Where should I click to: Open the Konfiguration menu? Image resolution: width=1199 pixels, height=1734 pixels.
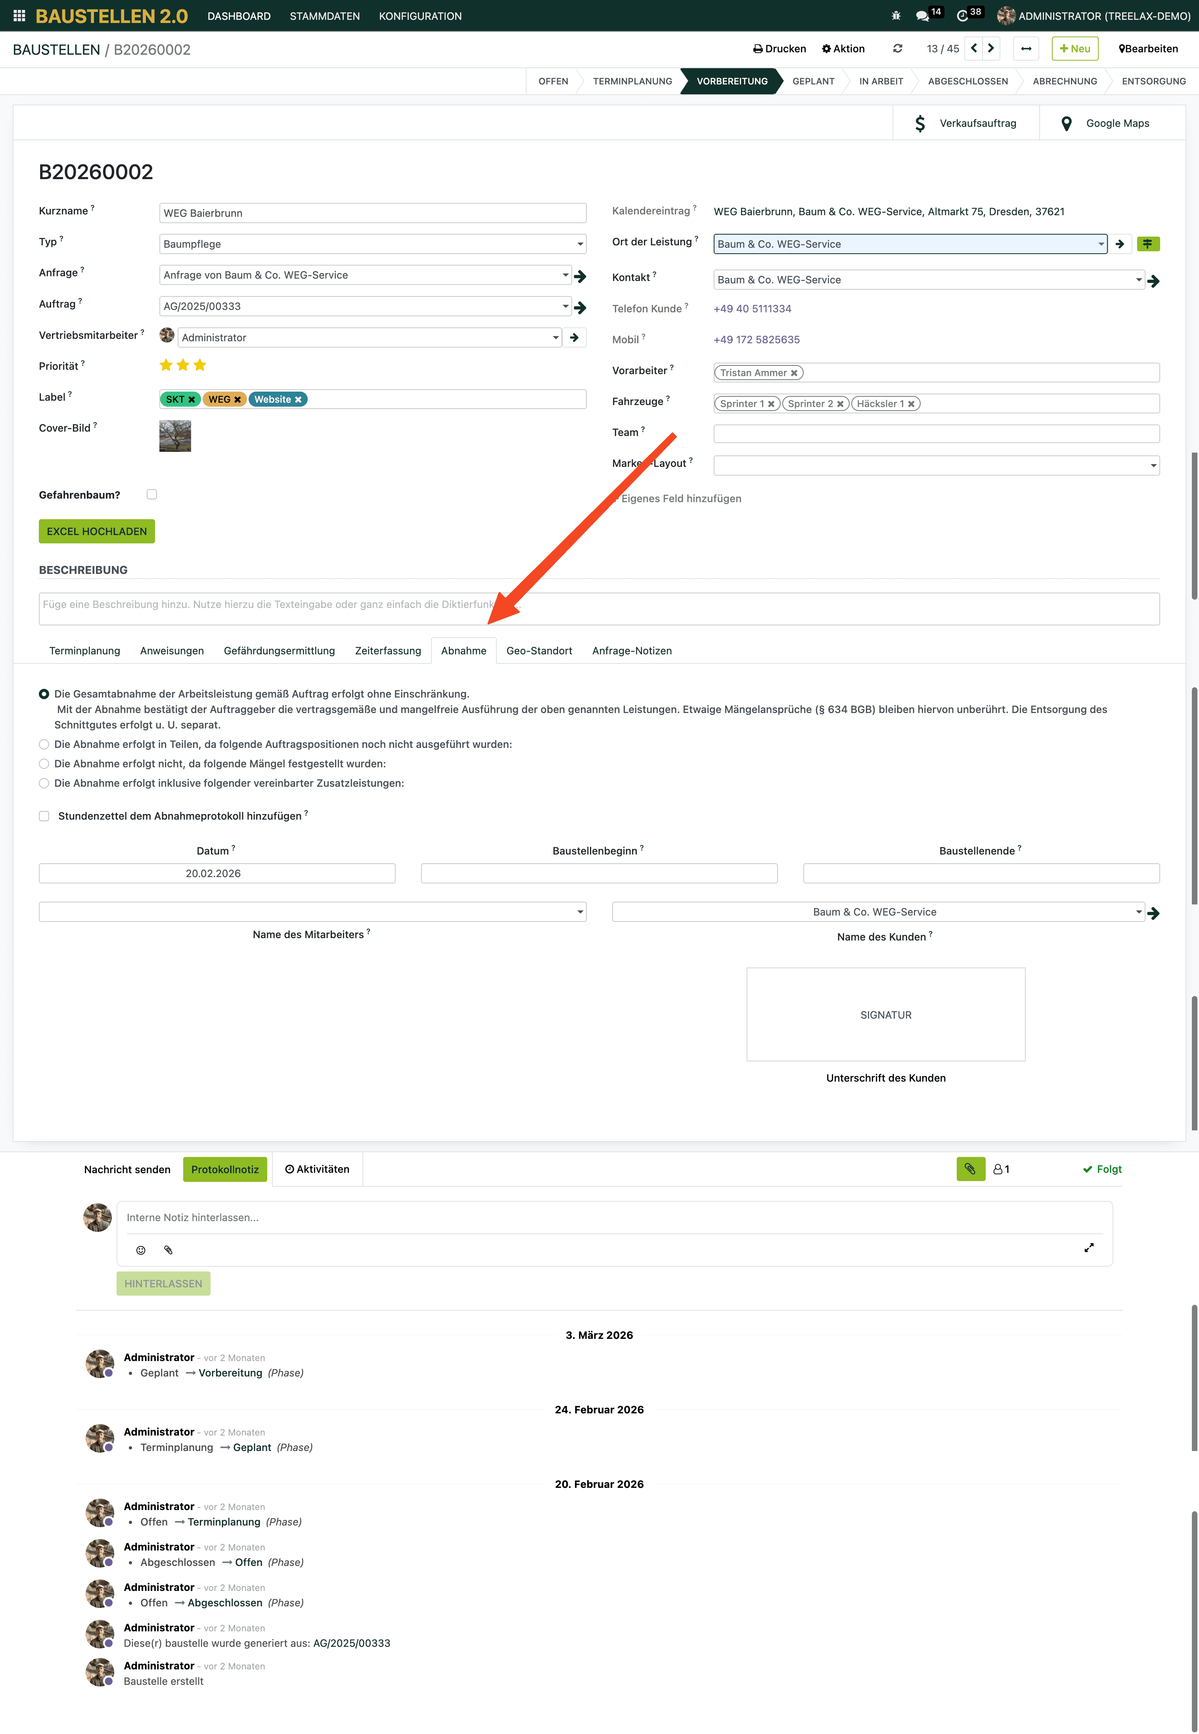point(420,16)
